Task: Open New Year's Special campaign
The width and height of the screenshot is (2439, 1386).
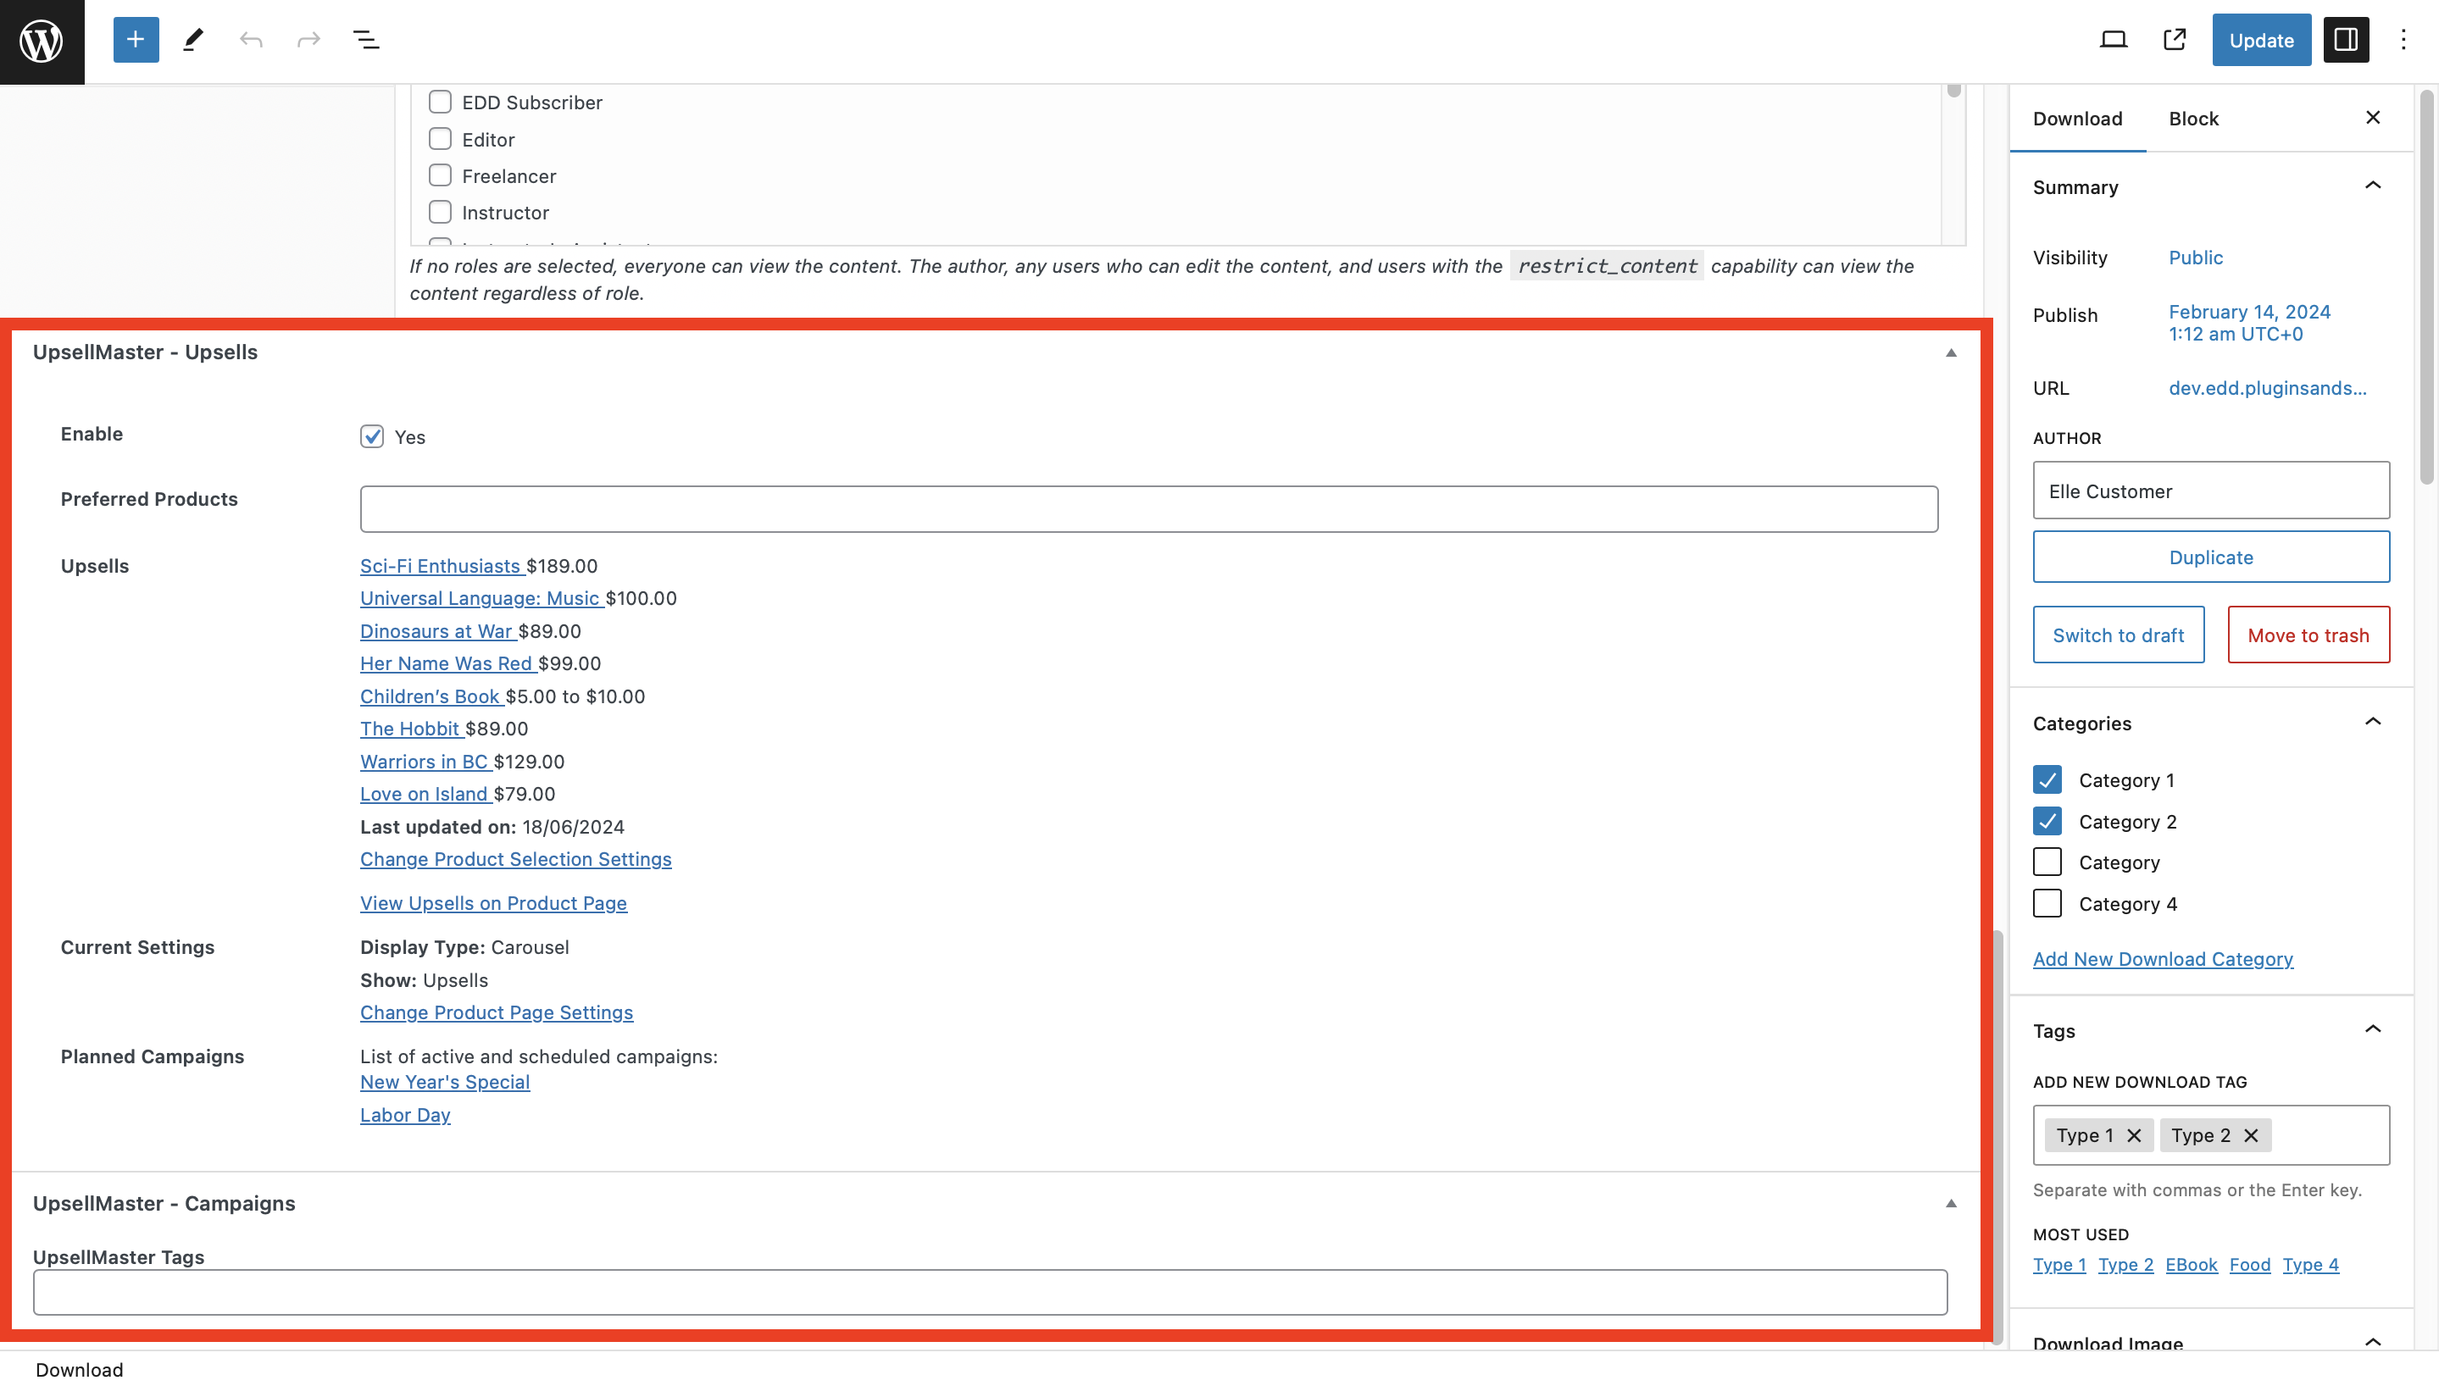Action: tap(445, 1081)
